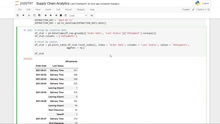220x124 pixels.
Task: Click the Last Status column header
Action: [x=58, y=66]
